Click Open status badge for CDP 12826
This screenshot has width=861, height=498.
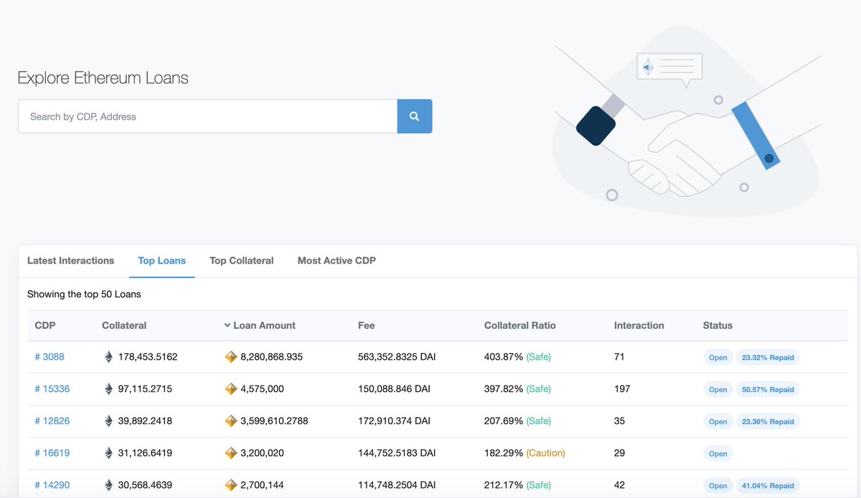[x=717, y=422]
